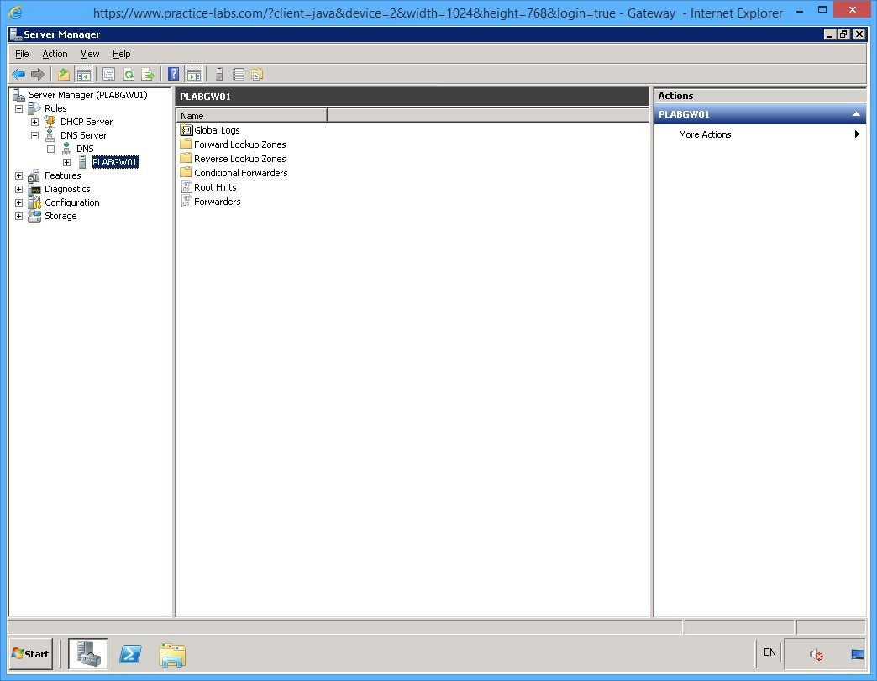Collapse the DNS Server tree node
877x681 pixels.
click(x=34, y=134)
